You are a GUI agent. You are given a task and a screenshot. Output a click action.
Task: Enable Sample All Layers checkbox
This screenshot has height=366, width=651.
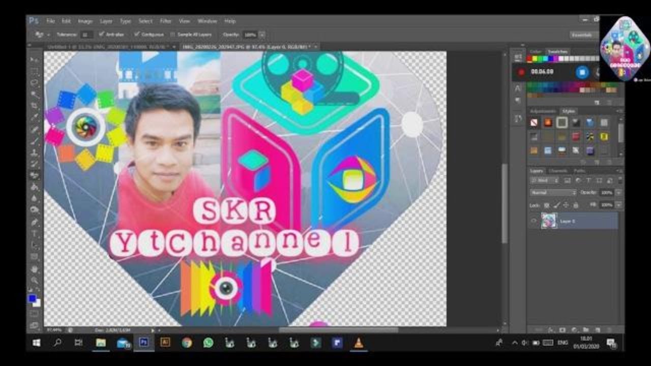tap(172, 35)
